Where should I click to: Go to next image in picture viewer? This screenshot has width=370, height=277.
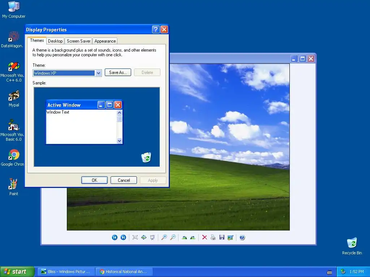[123, 237]
